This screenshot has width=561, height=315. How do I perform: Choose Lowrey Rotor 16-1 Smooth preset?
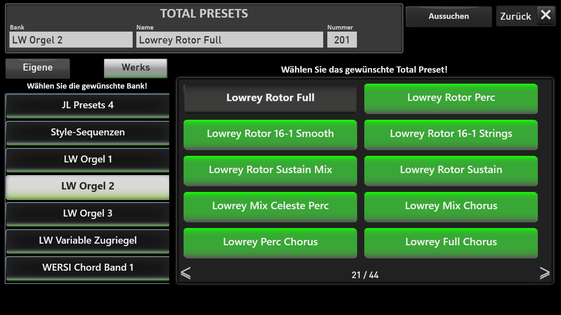tap(270, 135)
